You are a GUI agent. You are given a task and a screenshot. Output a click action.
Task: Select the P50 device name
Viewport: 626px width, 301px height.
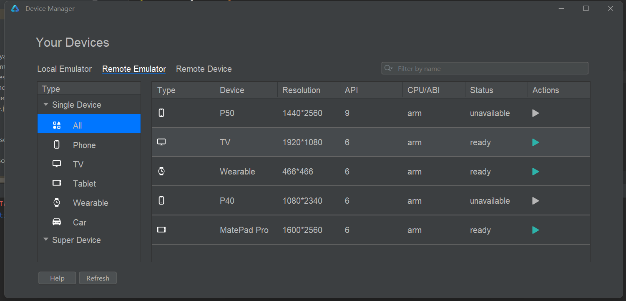click(227, 113)
